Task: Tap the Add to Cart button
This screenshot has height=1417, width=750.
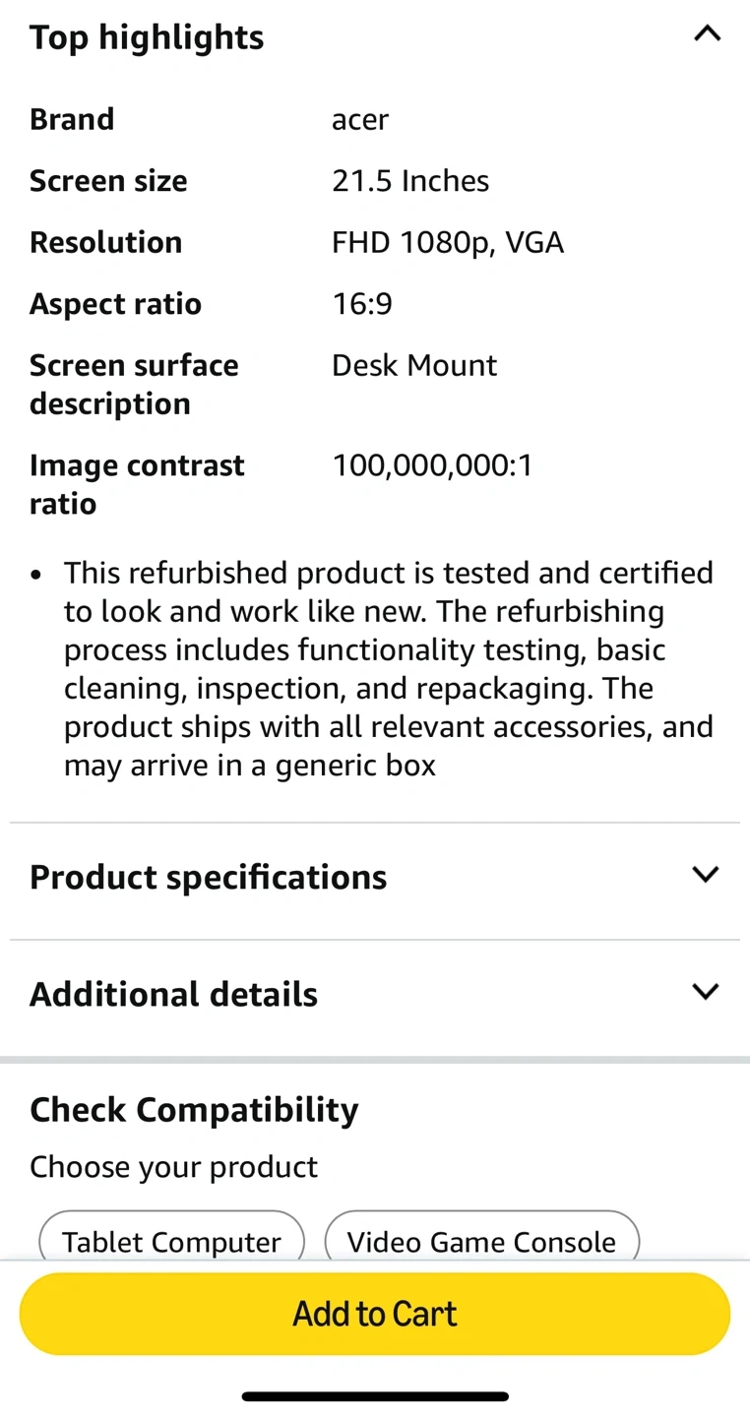Action: 375,1314
